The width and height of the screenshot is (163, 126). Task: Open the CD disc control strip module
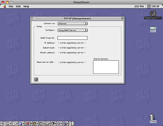click(x=15, y=124)
